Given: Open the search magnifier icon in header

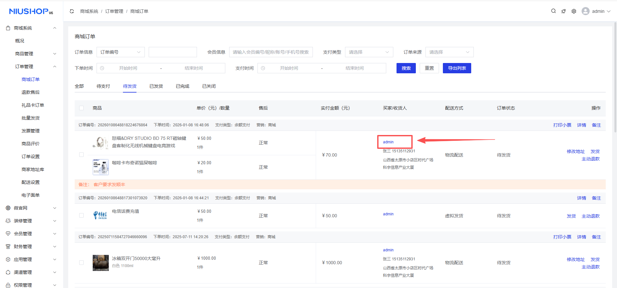Looking at the screenshot, I should [553, 11].
